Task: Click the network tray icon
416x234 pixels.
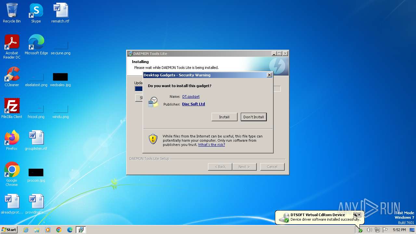Action: [x=377, y=230]
